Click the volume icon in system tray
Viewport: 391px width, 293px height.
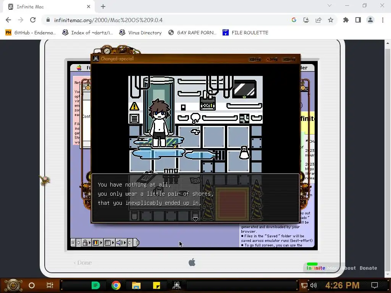click(x=313, y=285)
